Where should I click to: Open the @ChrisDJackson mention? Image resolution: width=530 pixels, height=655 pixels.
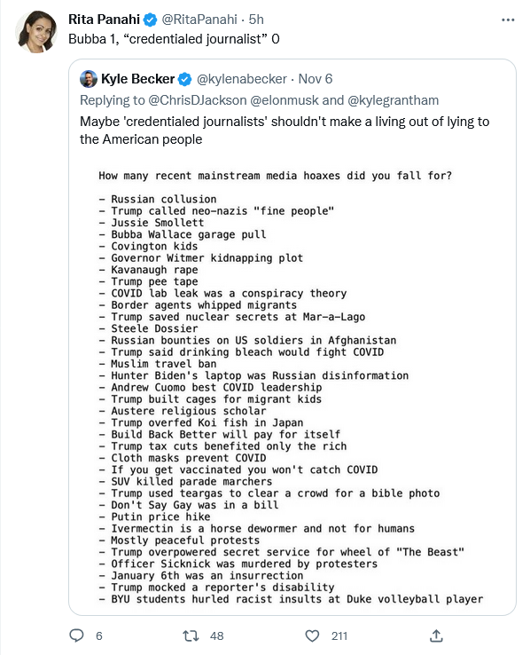[198, 100]
